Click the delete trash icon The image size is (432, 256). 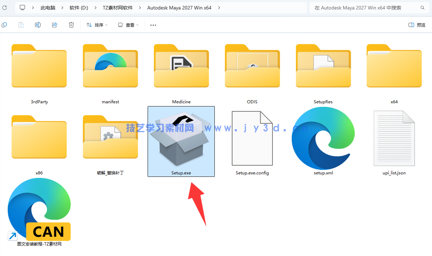coord(71,25)
